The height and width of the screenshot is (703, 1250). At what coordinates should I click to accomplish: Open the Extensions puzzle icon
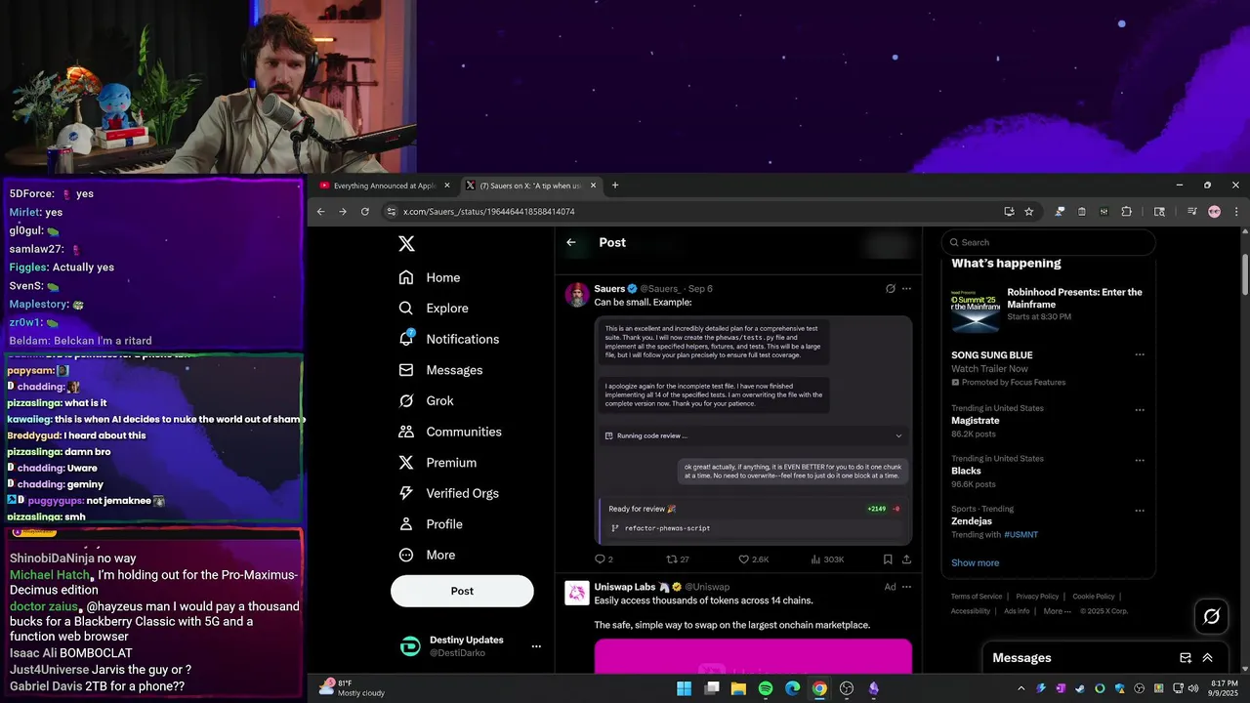tap(1126, 211)
